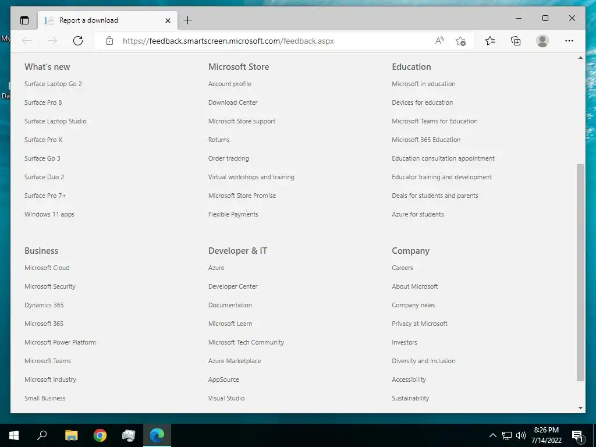
Task: Click the vertical scrollbar thumb
Action: (x=580, y=272)
